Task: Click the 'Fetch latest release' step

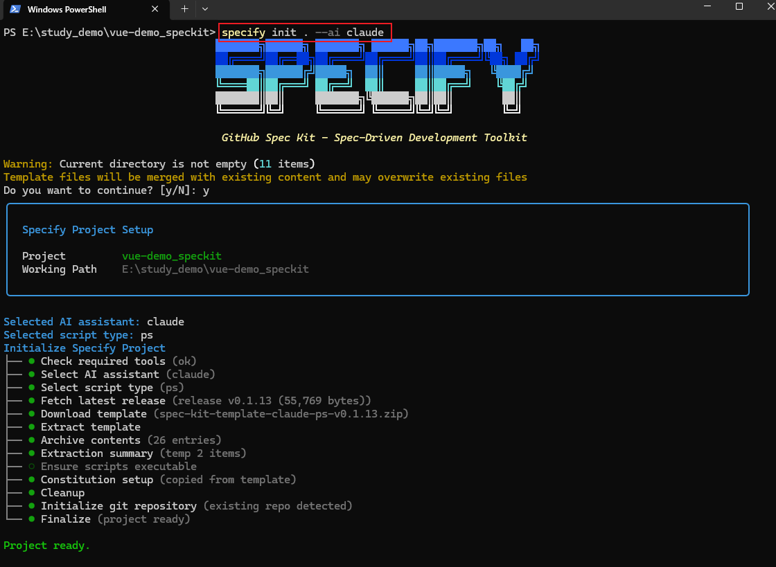Action: click(x=200, y=400)
